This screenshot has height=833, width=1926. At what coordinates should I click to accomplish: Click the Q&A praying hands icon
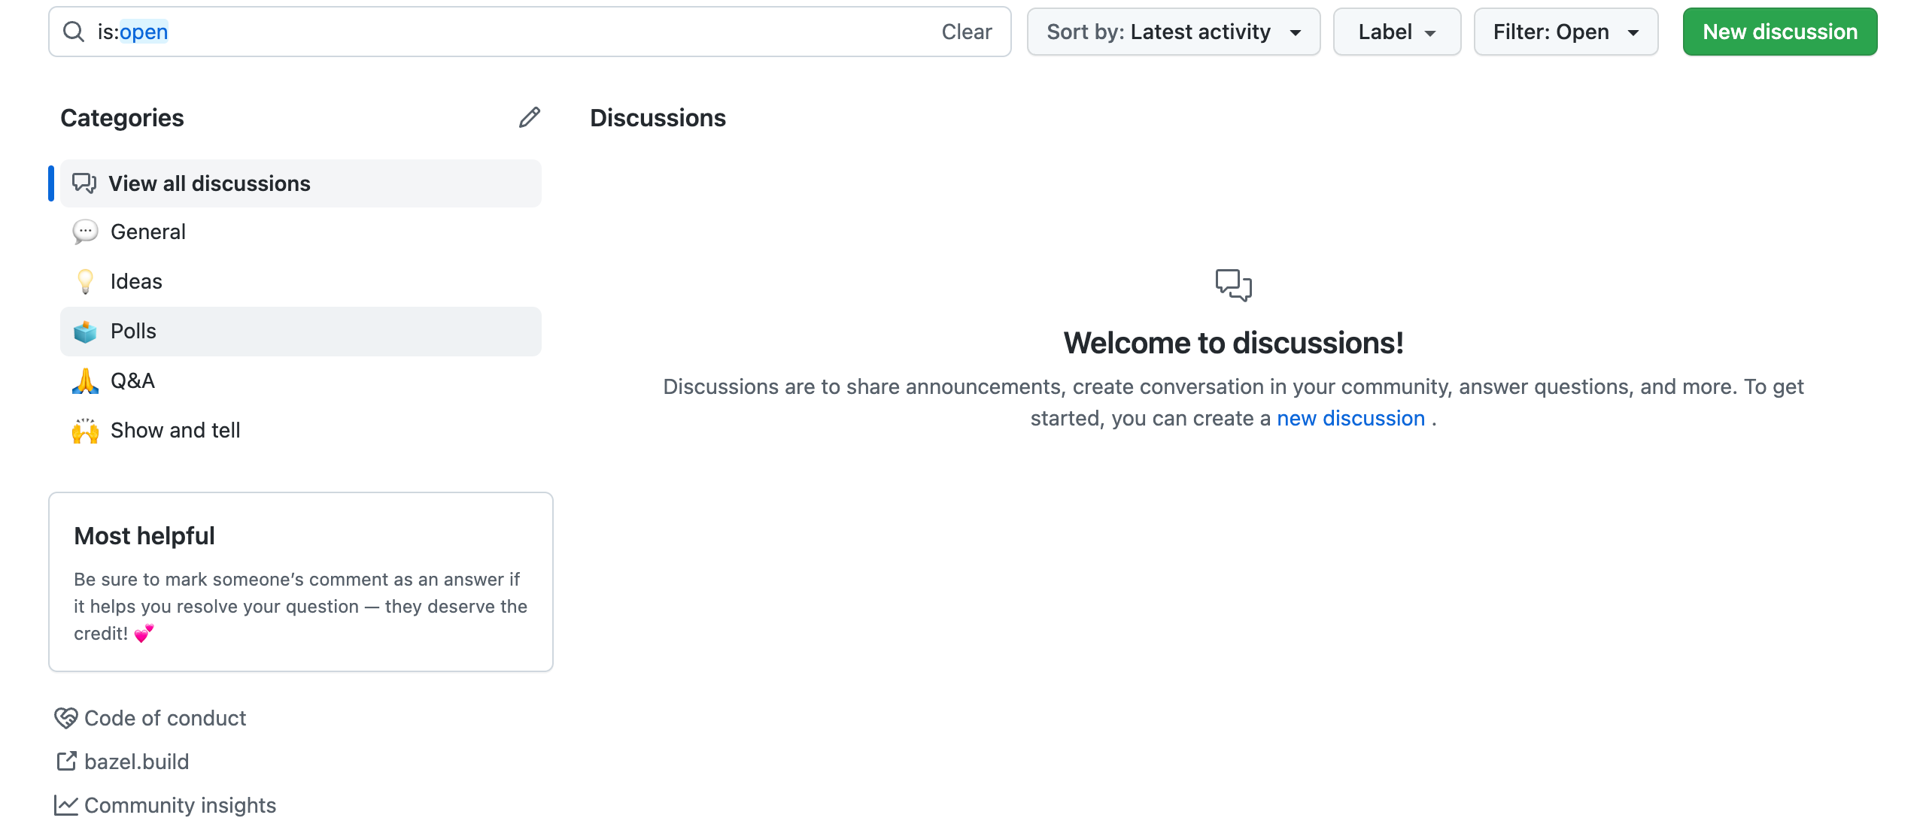(x=85, y=380)
